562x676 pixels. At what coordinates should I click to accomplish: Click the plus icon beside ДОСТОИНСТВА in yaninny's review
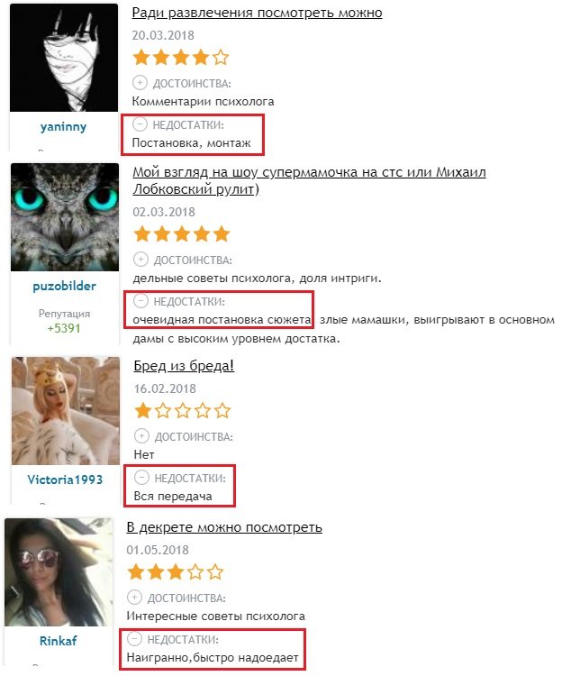click(140, 82)
